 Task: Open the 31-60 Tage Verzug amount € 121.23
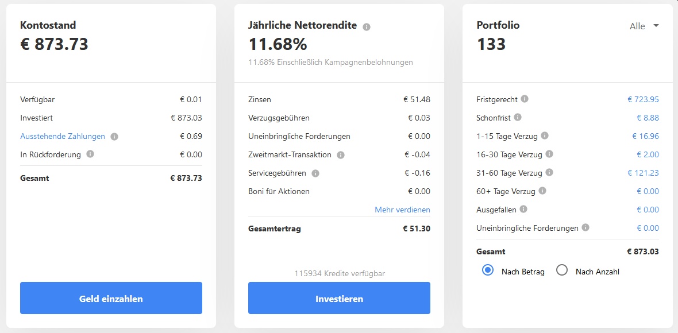[643, 173]
